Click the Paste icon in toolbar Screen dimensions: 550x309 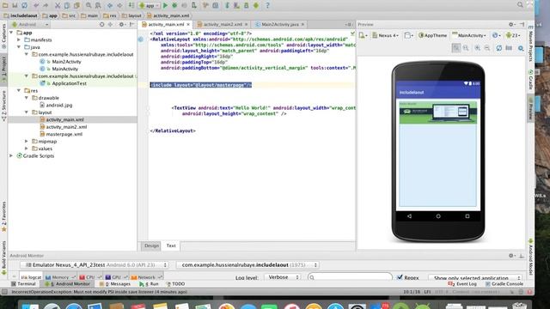pyautogui.click(x=76, y=5)
